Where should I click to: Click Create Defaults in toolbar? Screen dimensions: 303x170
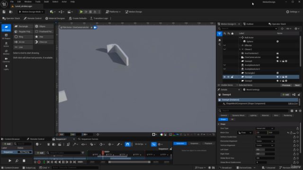point(78,18)
